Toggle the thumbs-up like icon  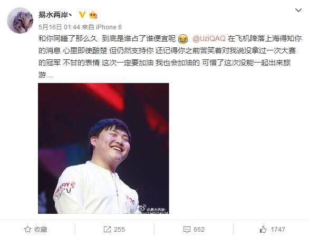263,229
